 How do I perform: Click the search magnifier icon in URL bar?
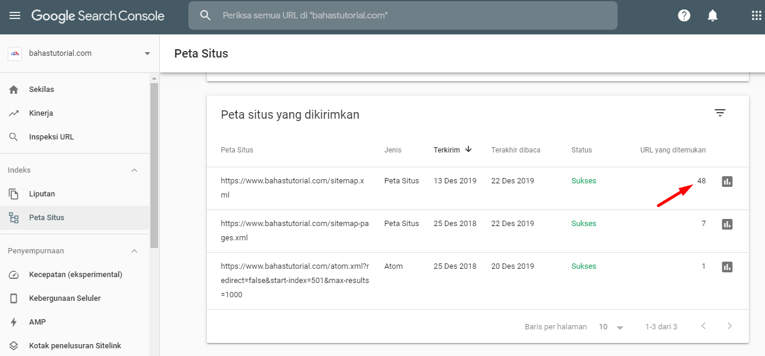pos(206,15)
